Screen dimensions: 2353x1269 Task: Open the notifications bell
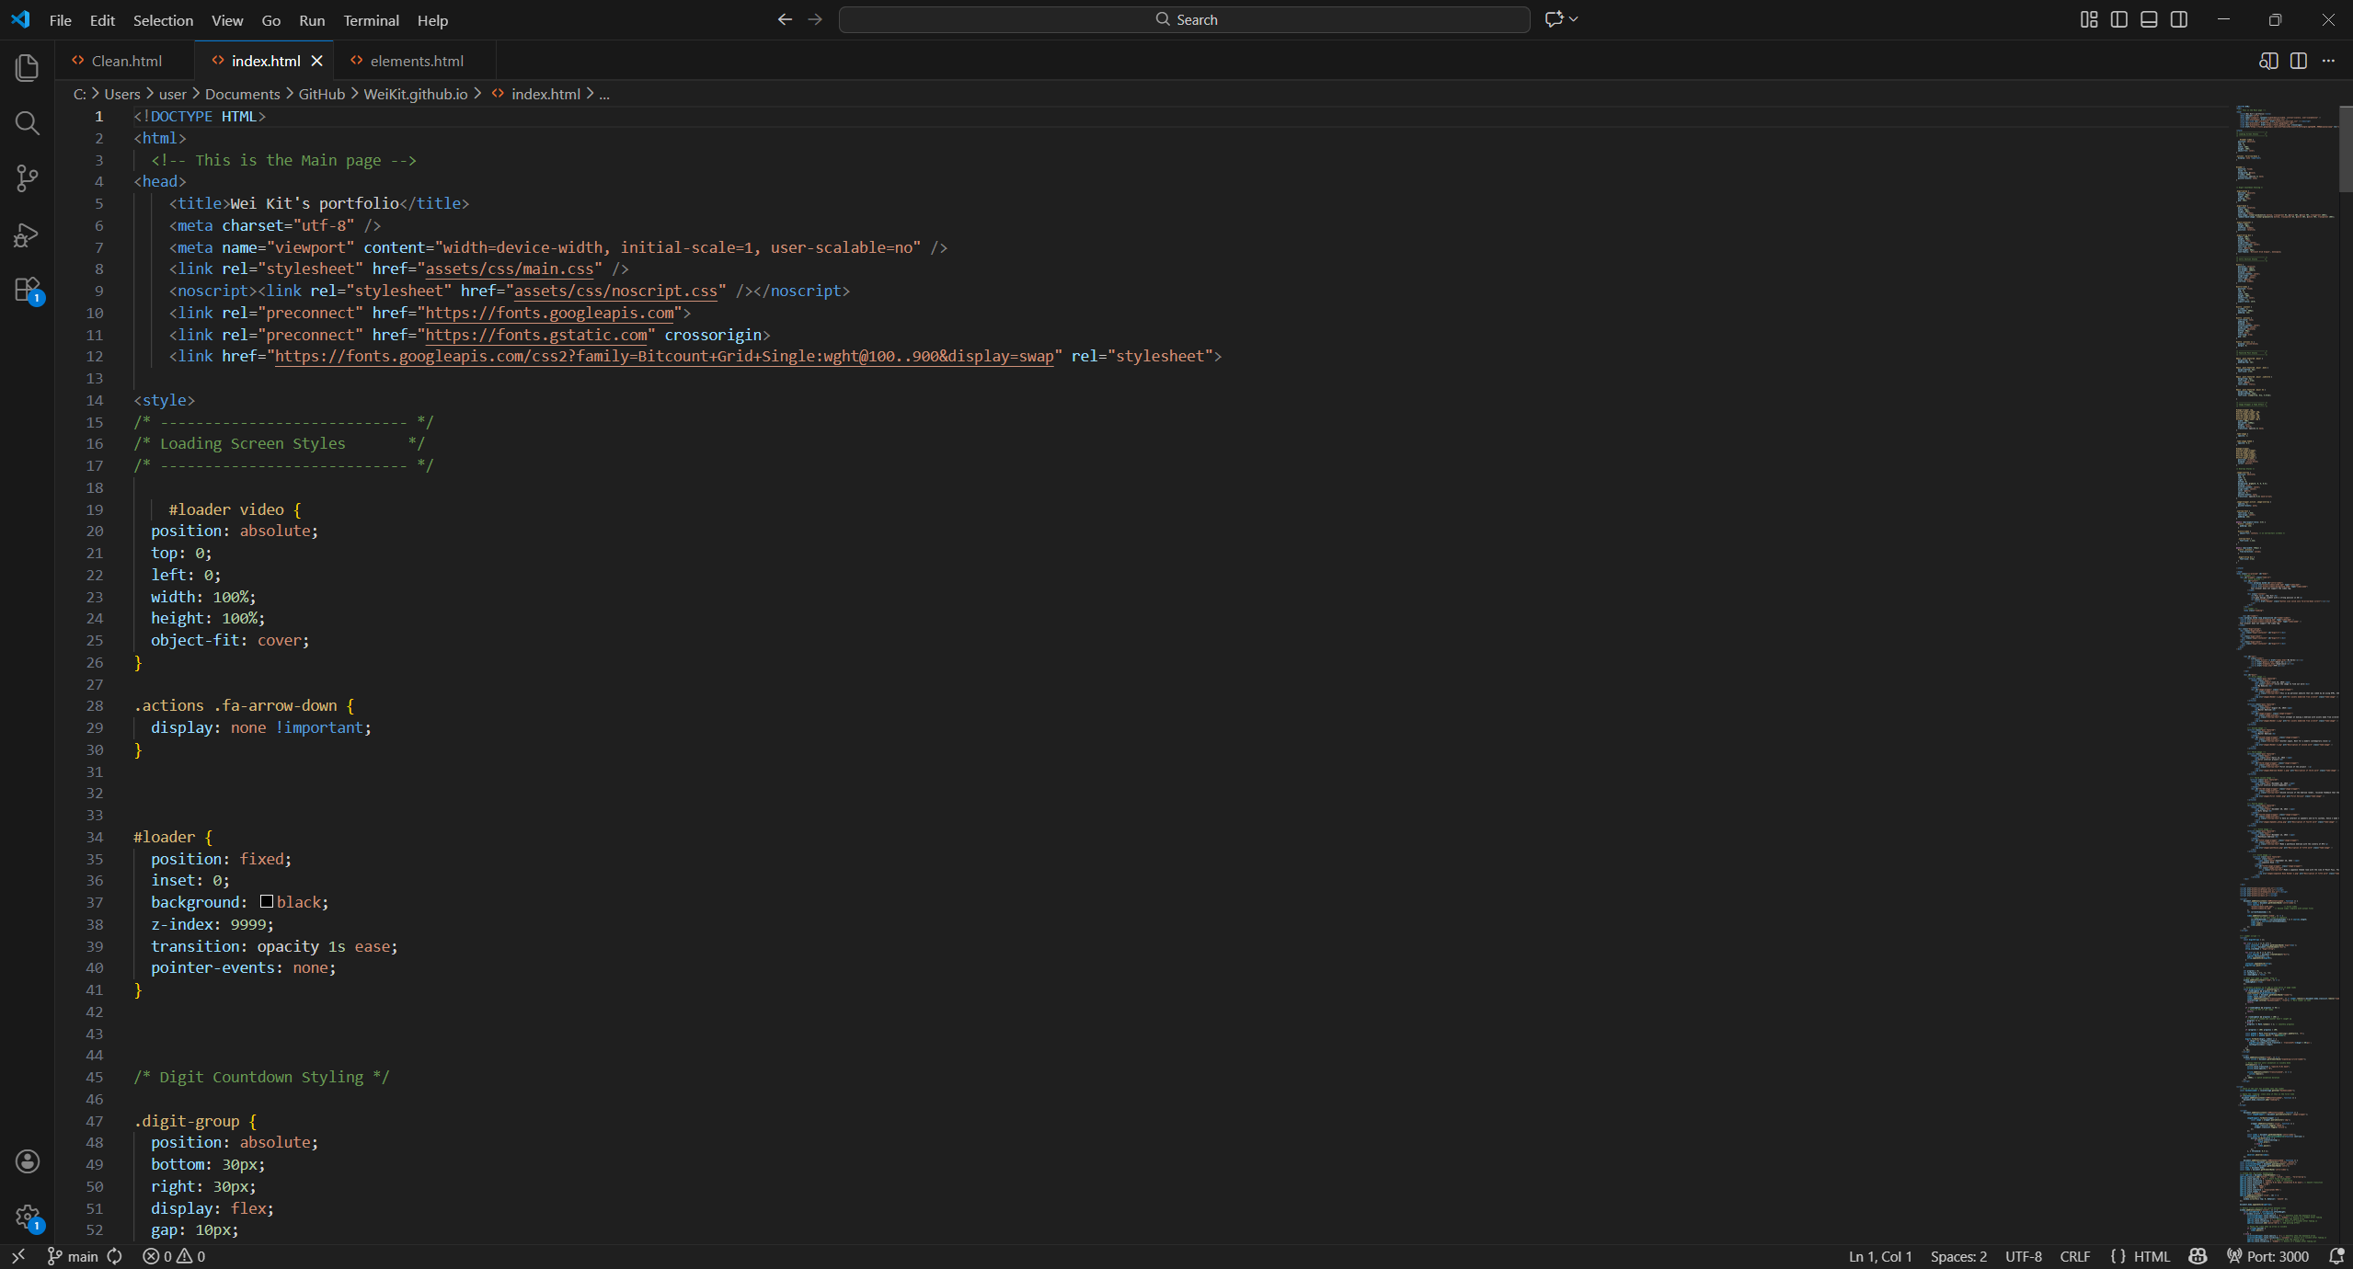click(x=2336, y=1256)
